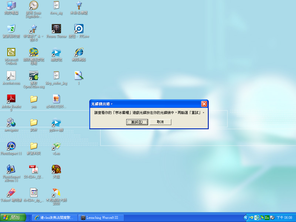Expand hidden system tray icons arrow

click(x=246, y=218)
